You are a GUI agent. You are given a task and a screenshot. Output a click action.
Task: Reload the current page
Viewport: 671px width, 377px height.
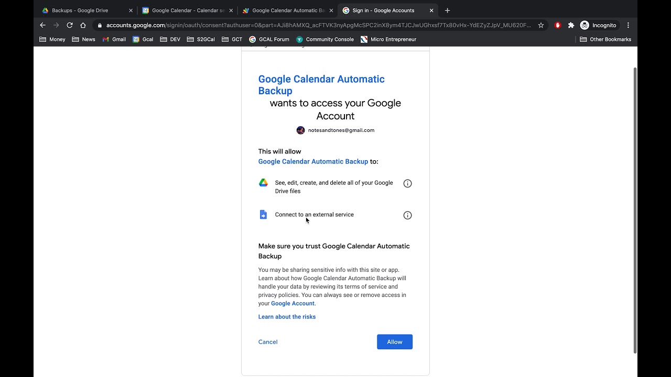coord(70,25)
